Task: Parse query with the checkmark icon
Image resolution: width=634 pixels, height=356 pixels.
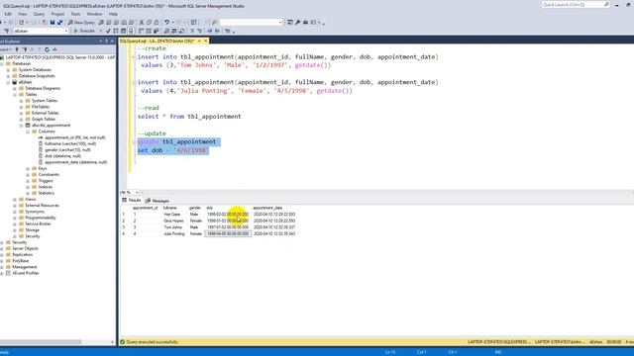Action: pyautogui.click(x=108, y=31)
